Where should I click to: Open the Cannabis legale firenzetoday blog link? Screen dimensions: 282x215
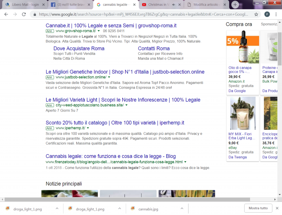click(110, 156)
